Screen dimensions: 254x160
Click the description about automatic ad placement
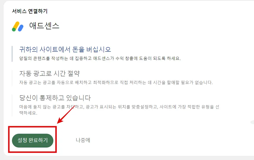click(x=116, y=82)
